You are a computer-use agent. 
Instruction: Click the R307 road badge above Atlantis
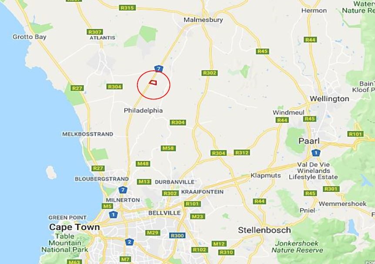(x=95, y=32)
